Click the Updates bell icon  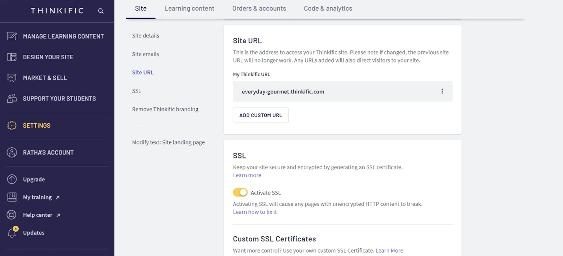pos(12,232)
